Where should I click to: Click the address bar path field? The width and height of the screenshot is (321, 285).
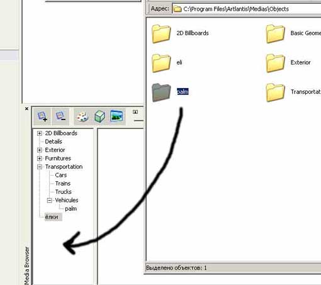click(x=246, y=9)
